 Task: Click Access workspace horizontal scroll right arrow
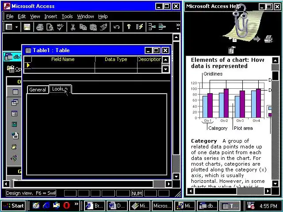[169, 184]
